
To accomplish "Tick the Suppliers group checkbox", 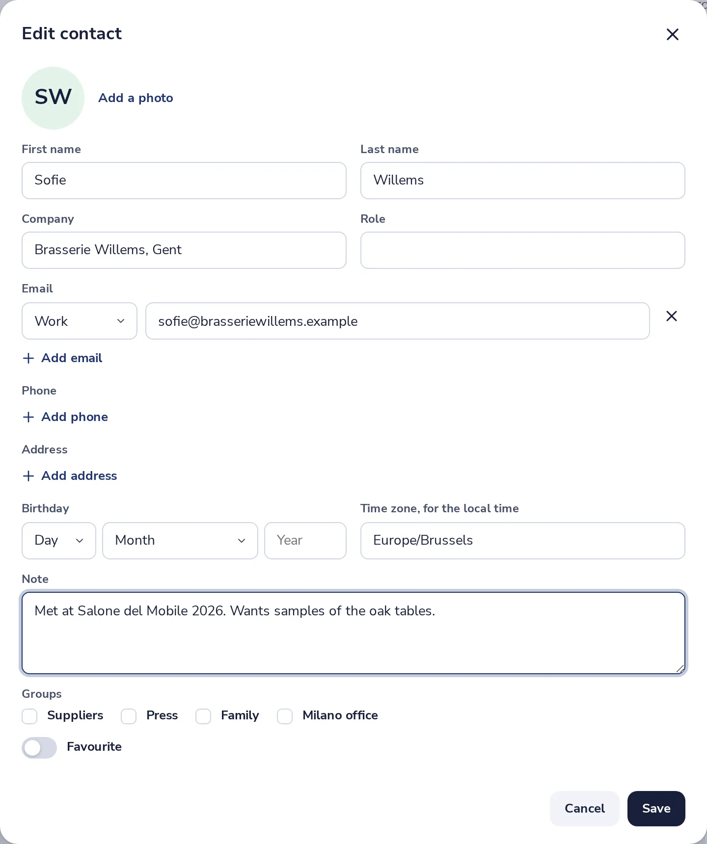I will (29, 716).
